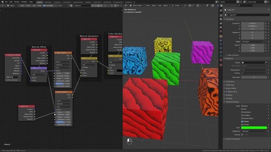Open the 3D viewport editor type icon
Viewport: 271px width, 152px height.
pyautogui.click(x=126, y=5)
